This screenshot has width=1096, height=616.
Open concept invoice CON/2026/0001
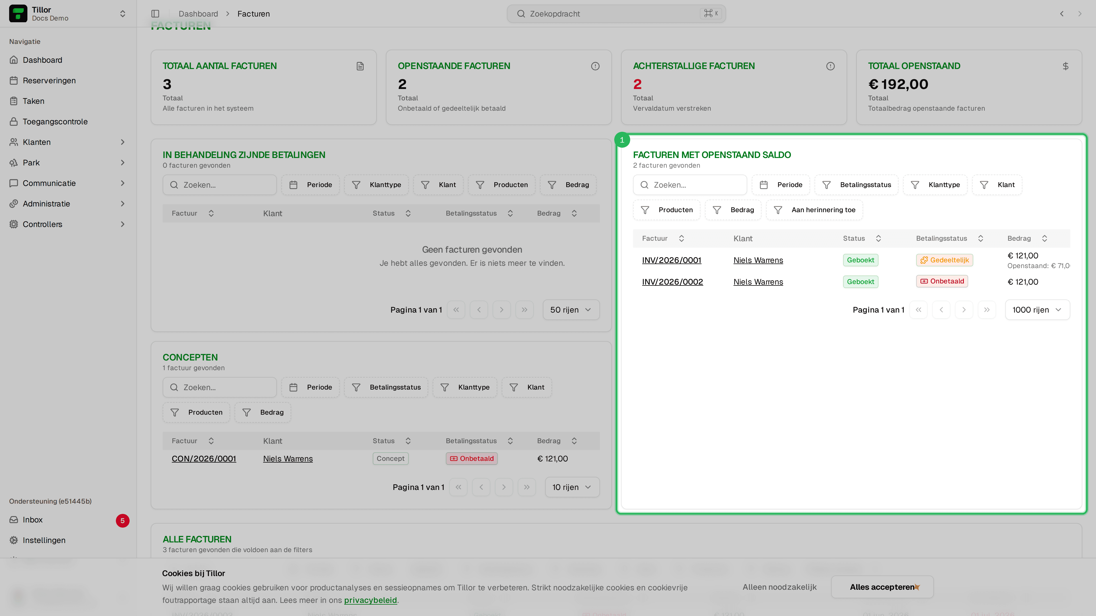click(204, 459)
